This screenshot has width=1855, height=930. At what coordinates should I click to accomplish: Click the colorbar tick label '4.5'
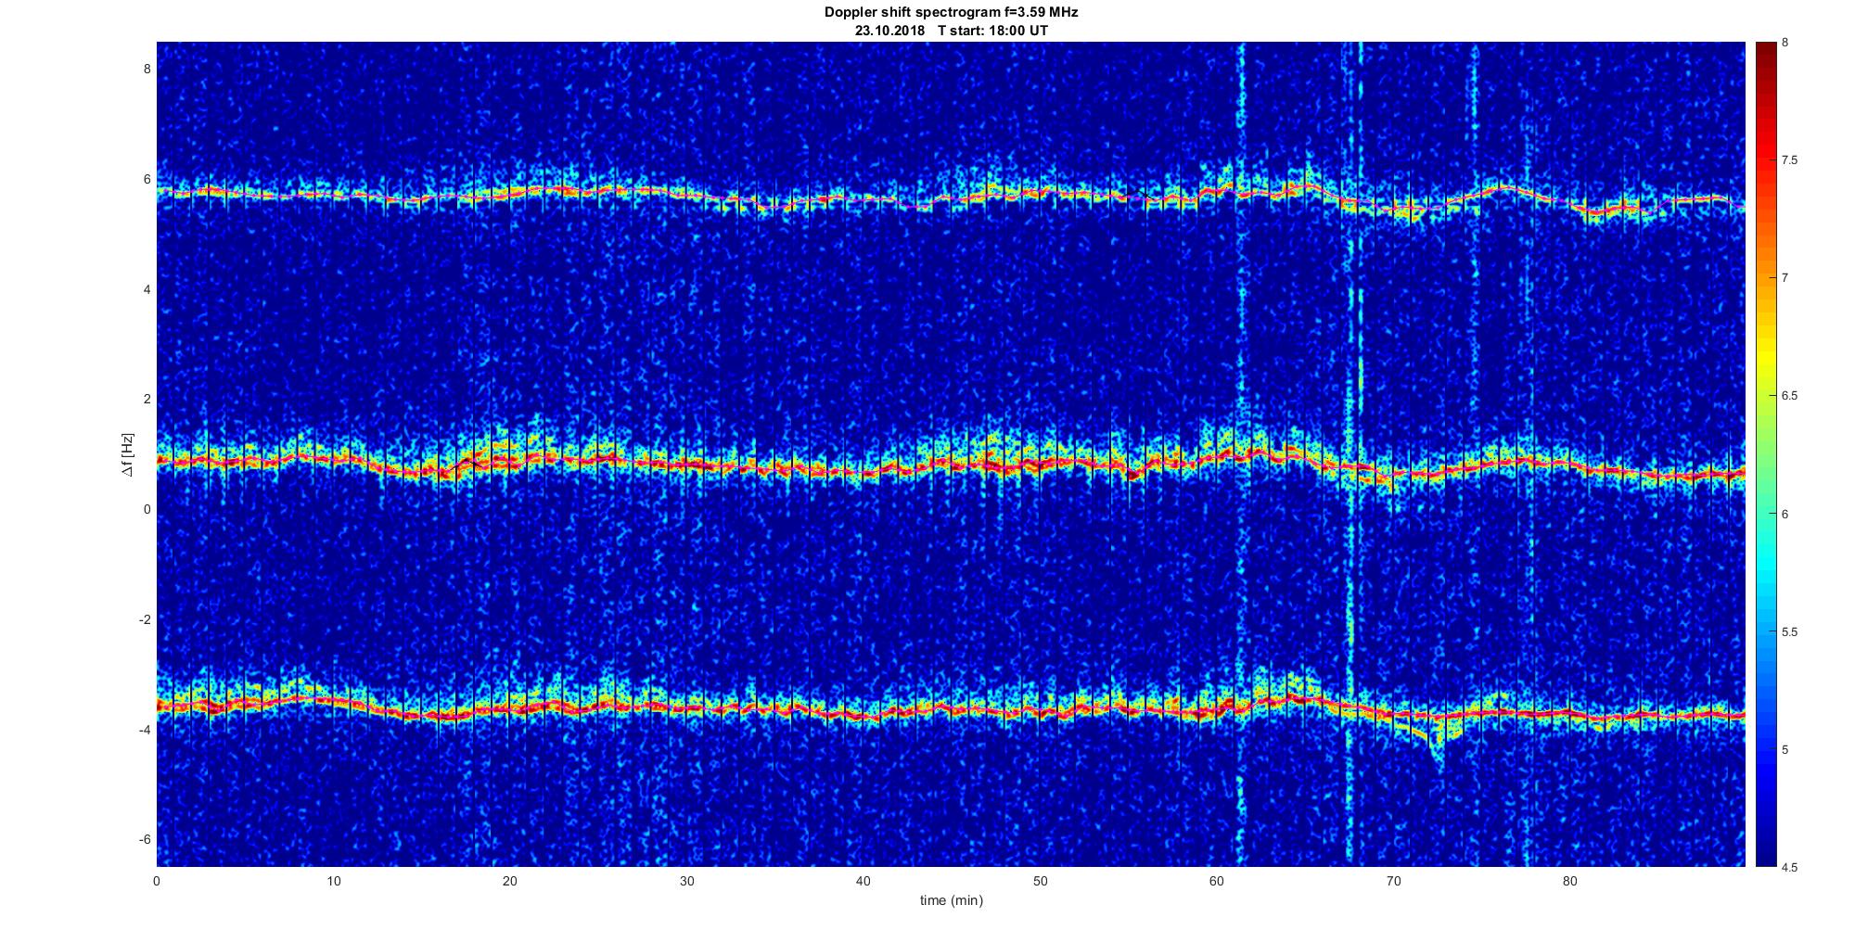(x=1790, y=868)
